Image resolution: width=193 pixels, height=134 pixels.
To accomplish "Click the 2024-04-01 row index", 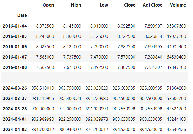I will point(15,119).
